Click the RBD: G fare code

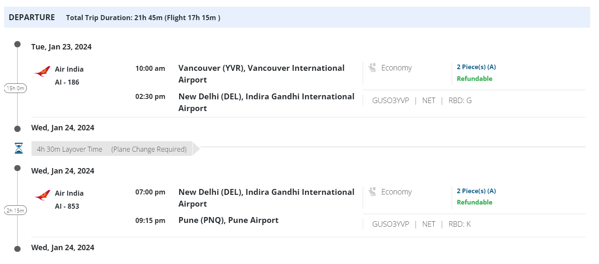point(460,101)
